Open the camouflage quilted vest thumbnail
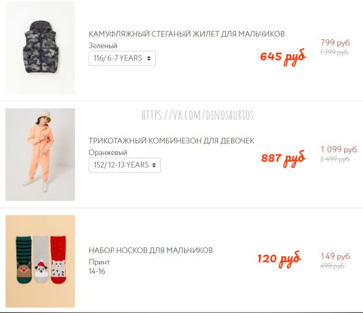The image size is (363, 313). pos(40,48)
